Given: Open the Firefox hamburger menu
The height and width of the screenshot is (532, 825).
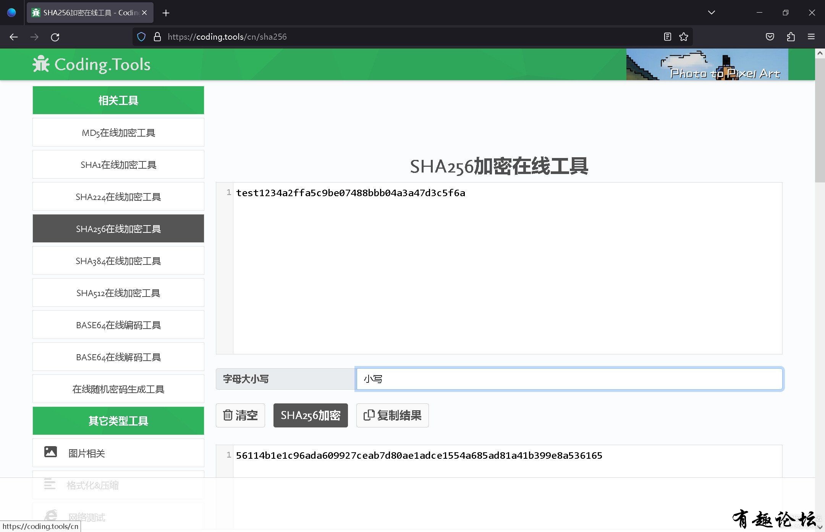Looking at the screenshot, I should click(811, 37).
